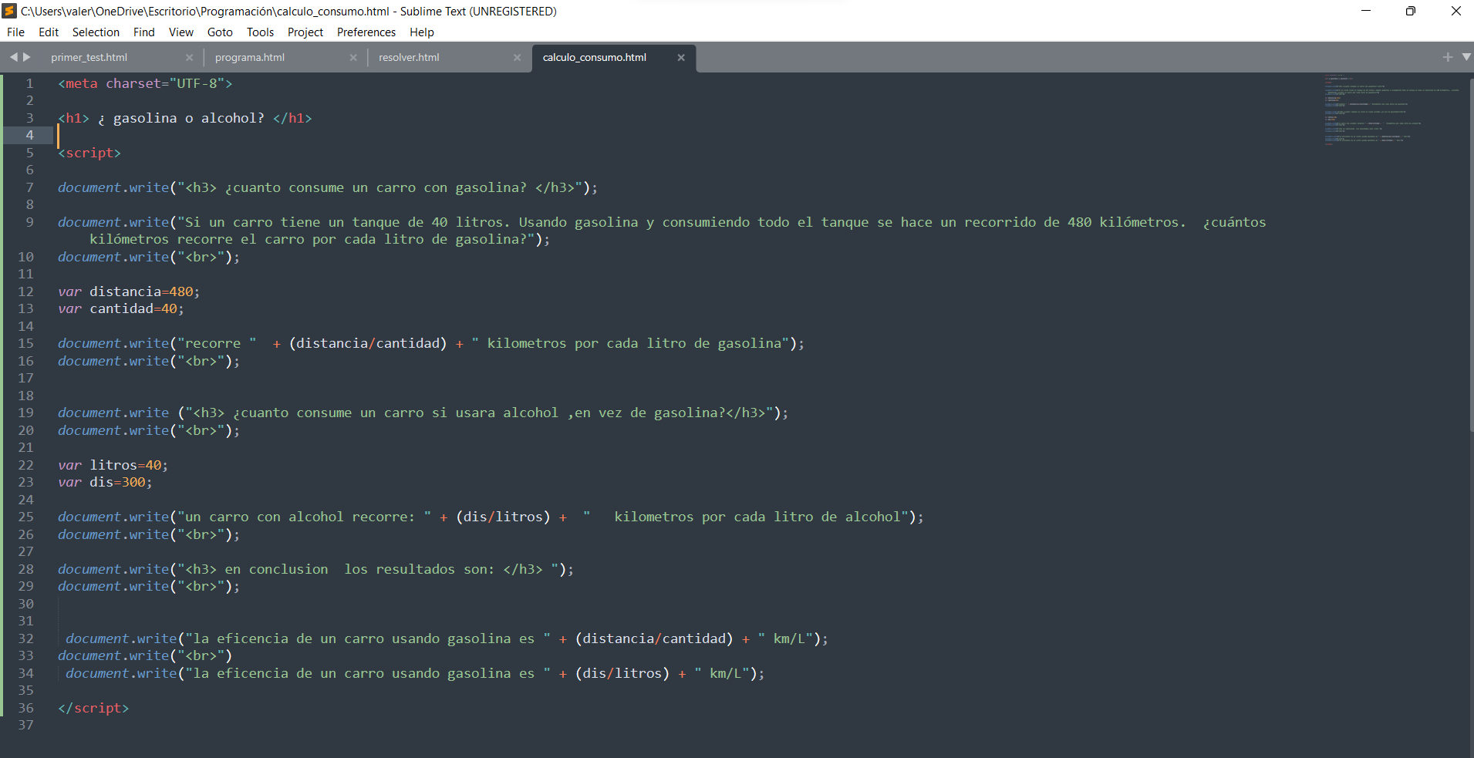Open the Selection menu
Screen dimensions: 1474x758
tap(96, 32)
